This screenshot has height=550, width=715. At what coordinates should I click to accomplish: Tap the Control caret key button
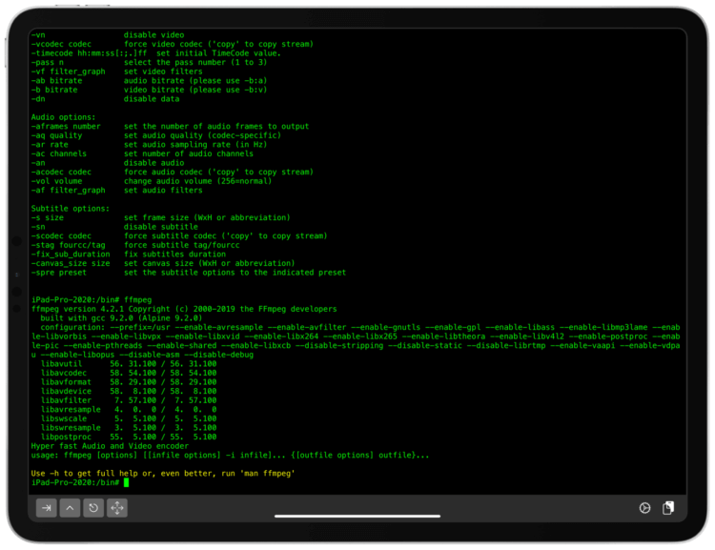[x=70, y=508]
